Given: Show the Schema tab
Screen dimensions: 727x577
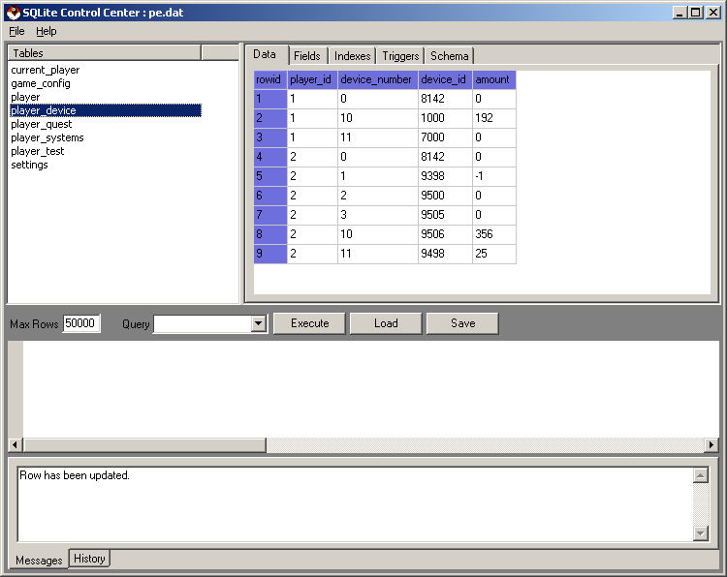Looking at the screenshot, I should 449,56.
